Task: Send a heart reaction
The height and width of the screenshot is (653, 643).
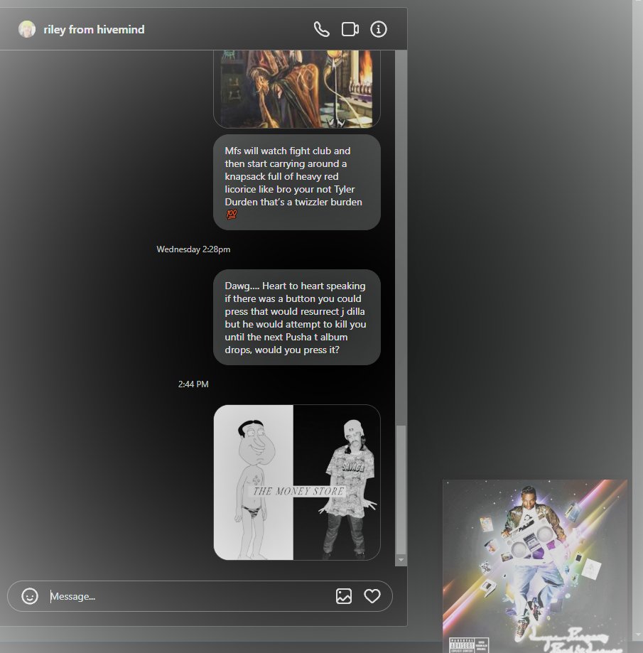Action: pyautogui.click(x=372, y=596)
